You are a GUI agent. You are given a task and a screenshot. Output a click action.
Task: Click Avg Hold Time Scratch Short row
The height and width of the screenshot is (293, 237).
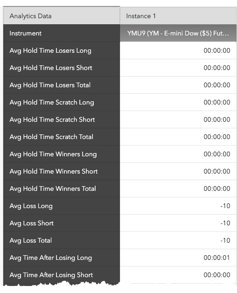click(120, 119)
